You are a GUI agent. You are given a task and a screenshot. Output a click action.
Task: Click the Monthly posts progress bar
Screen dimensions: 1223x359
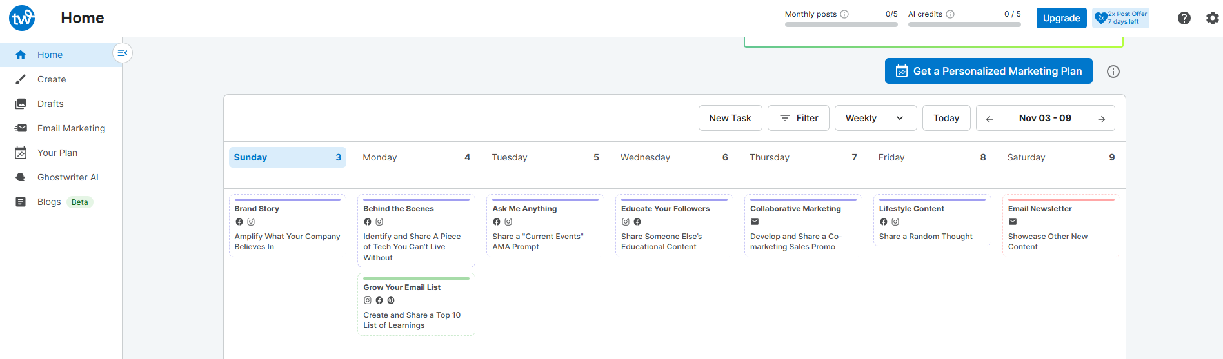pyautogui.click(x=841, y=25)
